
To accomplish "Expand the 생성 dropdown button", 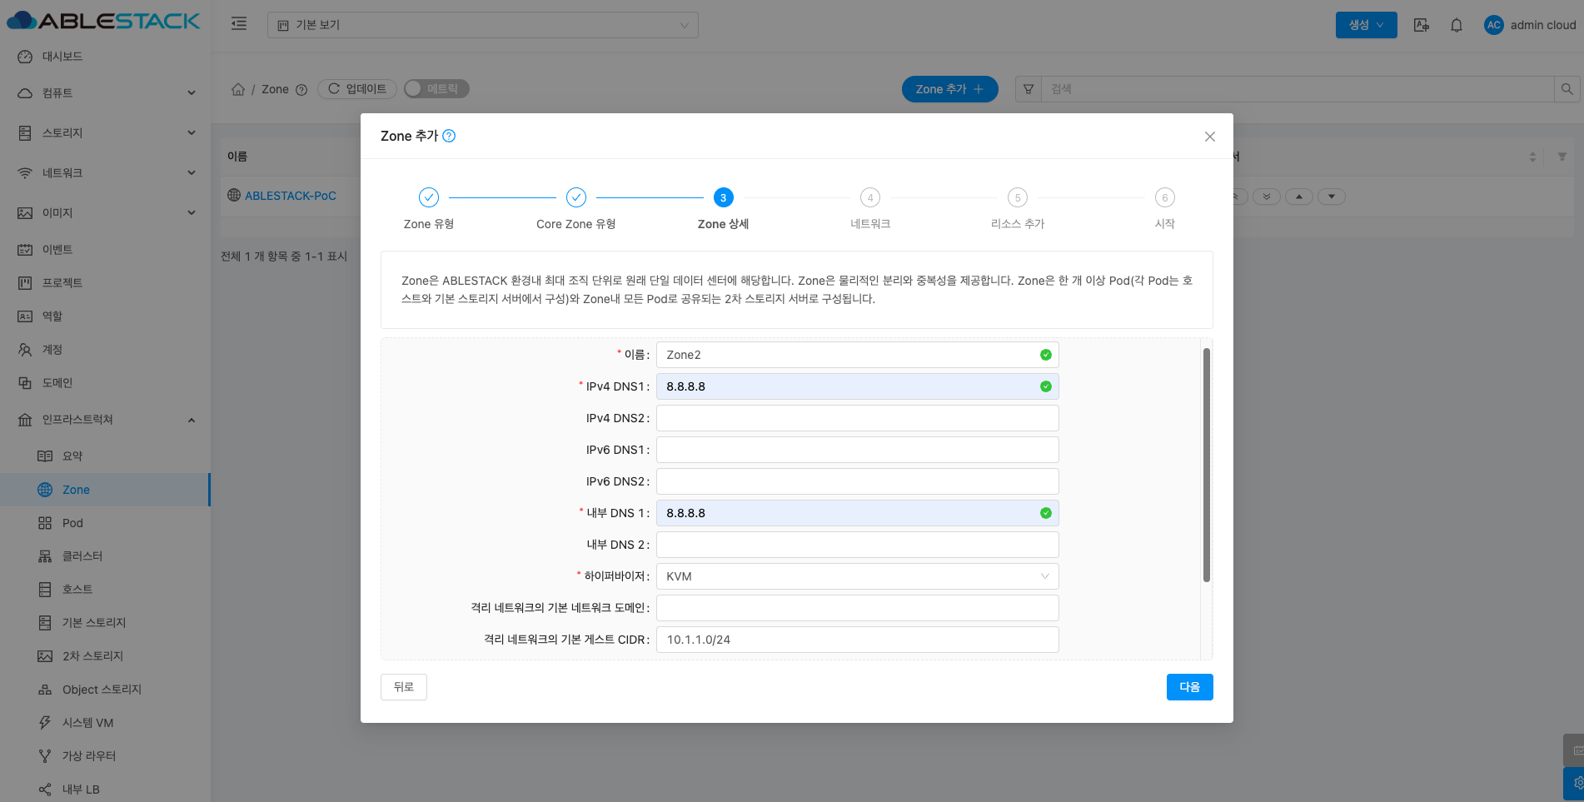I will (1366, 25).
